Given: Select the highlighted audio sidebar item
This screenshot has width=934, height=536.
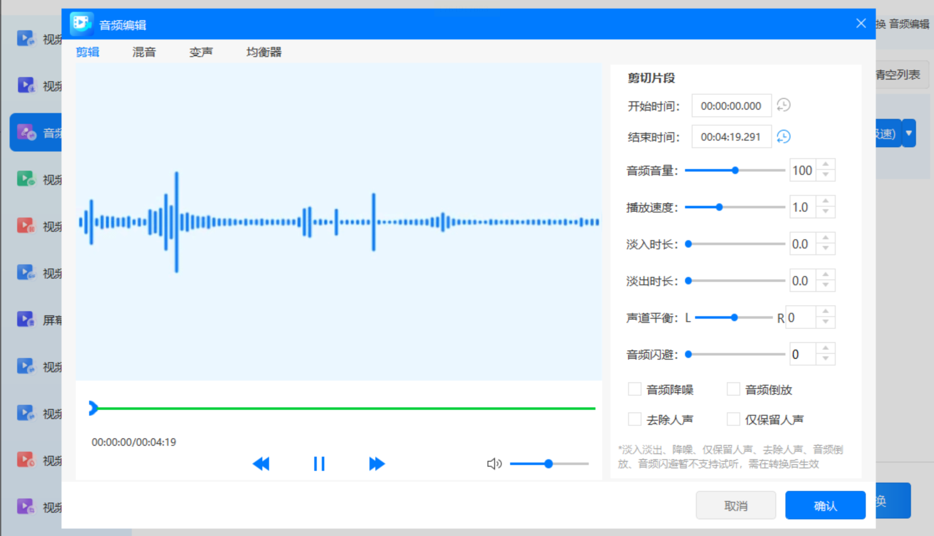Looking at the screenshot, I should tap(36, 133).
